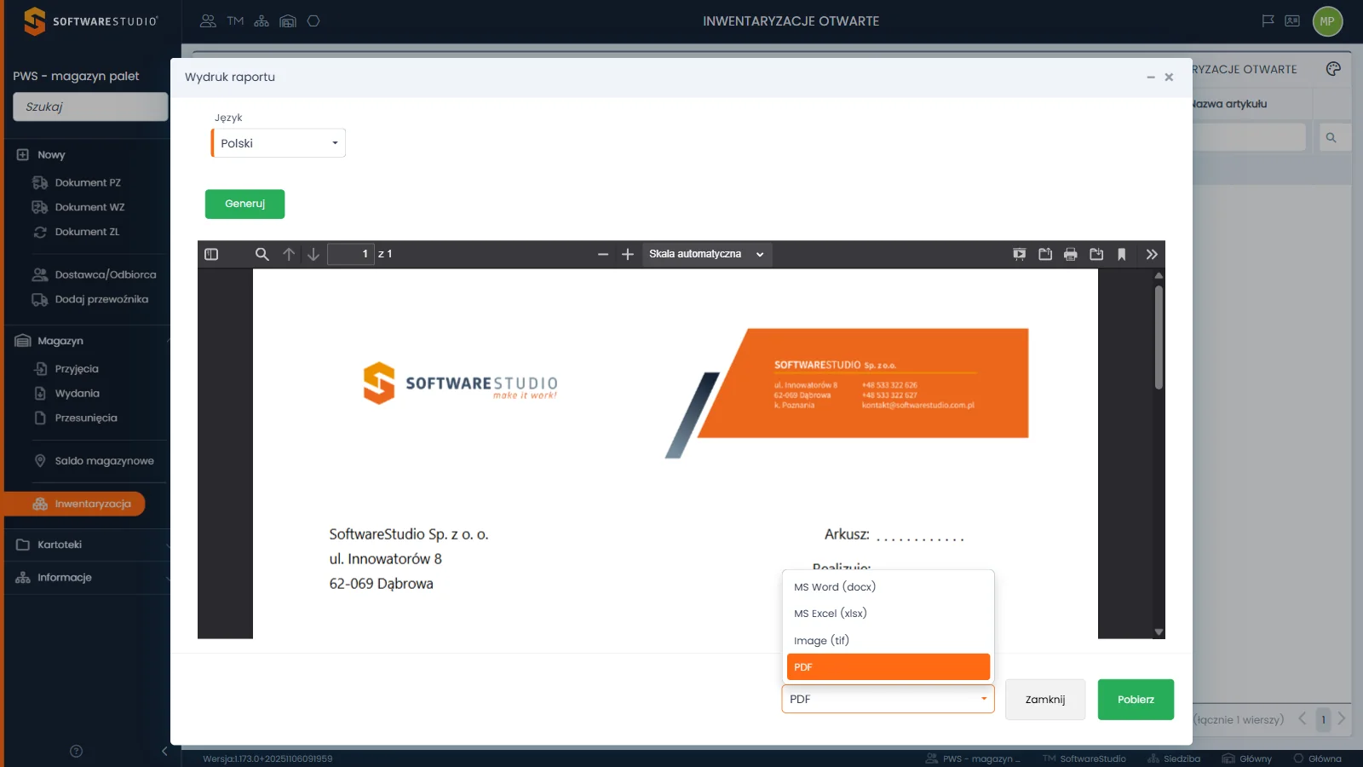Click the Pobierz button
This screenshot has height=767, width=1363.
tap(1136, 700)
